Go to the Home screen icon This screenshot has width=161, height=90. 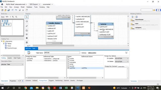pyautogui.click(x=2, y=4)
